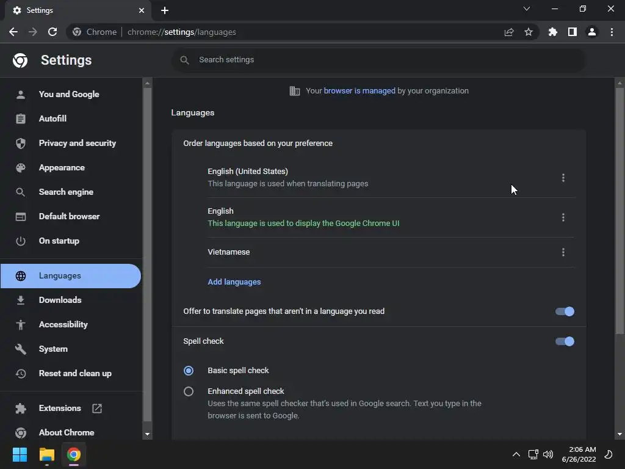Screen dimensions: 625x469
Task: Open Default browser settings
Action: point(71,216)
